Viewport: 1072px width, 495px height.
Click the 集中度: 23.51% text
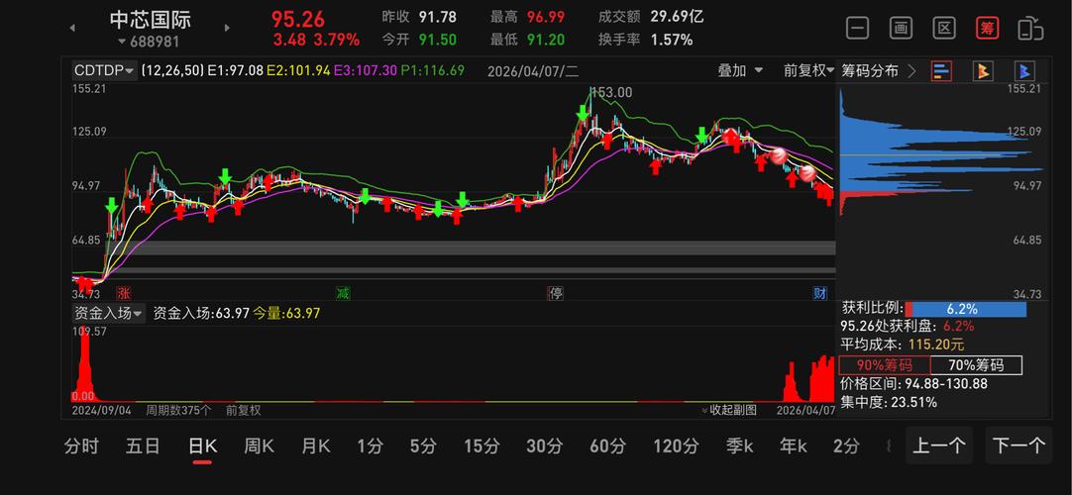(889, 402)
